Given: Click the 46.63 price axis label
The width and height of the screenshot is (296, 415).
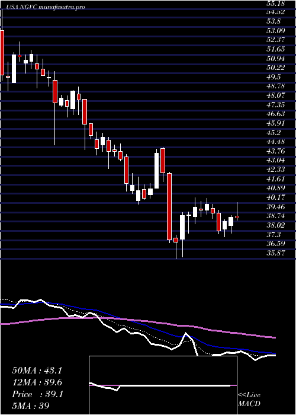Looking at the screenshot, I should click(275, 114).
